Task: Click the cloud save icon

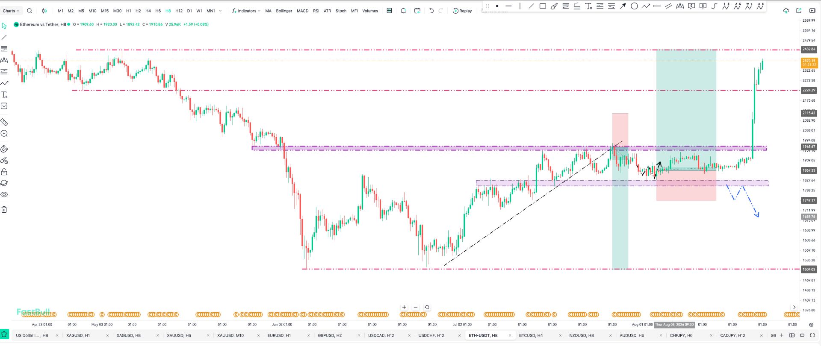Action: coord(786,11)
